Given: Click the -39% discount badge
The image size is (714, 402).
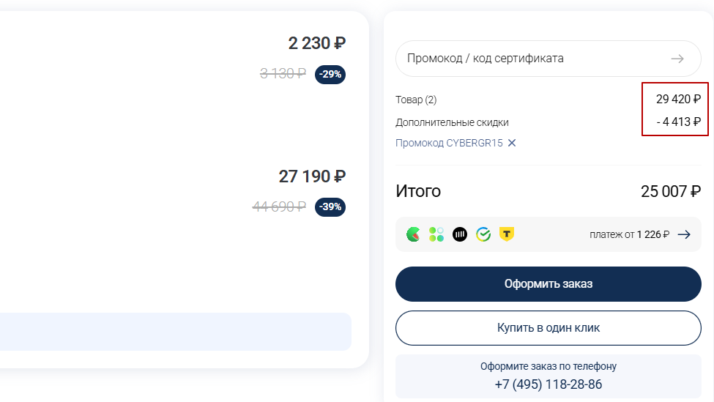Looking at the screenshot, I should coord(330,207).
